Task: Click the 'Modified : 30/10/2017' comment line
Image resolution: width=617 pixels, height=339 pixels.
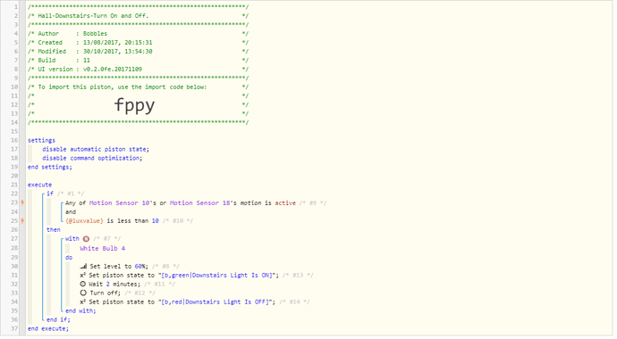Action: coord(95,52)
